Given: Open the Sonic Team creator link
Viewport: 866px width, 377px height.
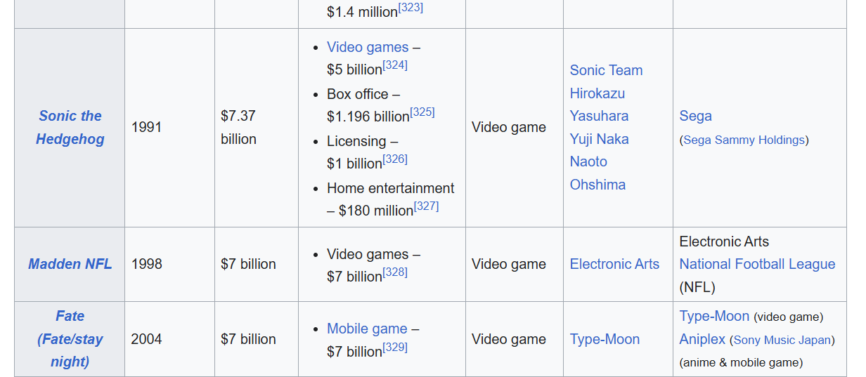Looking at the screenshot, I should click(x=606, y=70).
